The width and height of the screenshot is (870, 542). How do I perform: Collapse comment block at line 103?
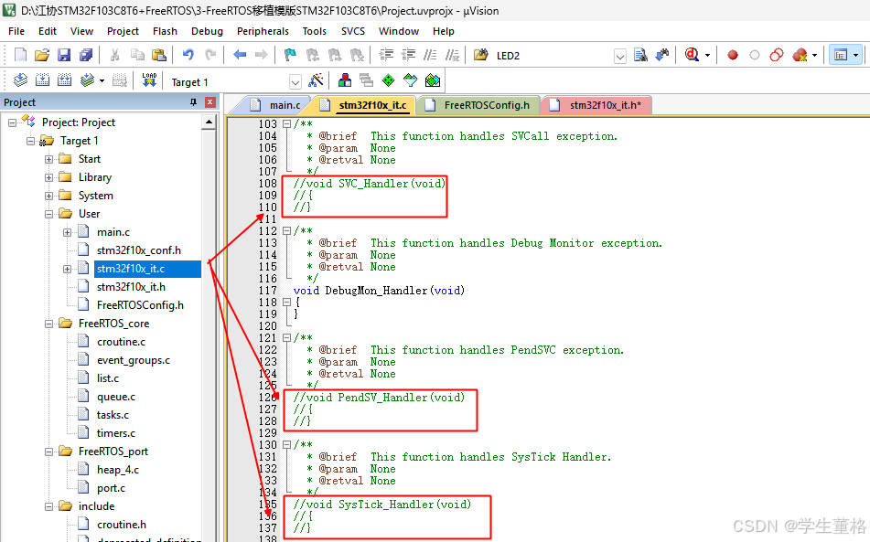[x=286, y=124]
